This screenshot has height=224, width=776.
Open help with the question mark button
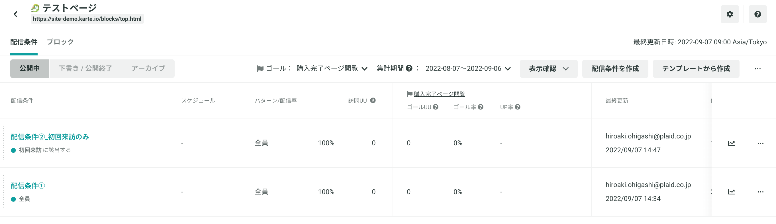tap(757, 14)
